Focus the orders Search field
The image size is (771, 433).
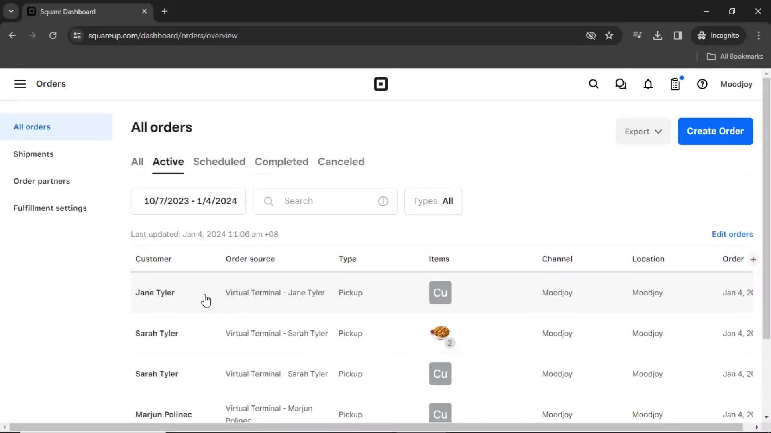pyautogui.click(x=325, y=201)
